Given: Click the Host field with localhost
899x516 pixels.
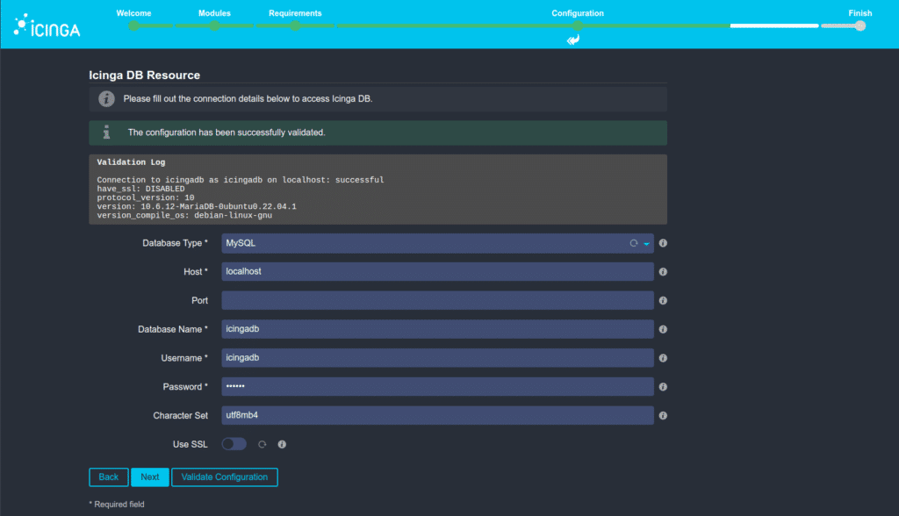Looking at the screenshot, I should (x=437, y=272).
